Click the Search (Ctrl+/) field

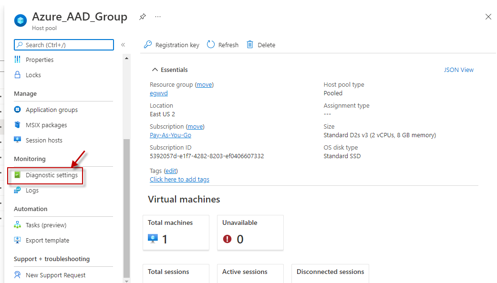tap(64, 45)
